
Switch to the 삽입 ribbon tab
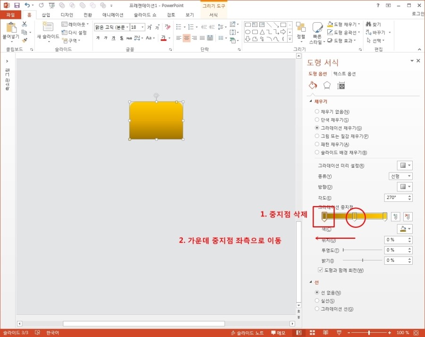coord(46,15)
